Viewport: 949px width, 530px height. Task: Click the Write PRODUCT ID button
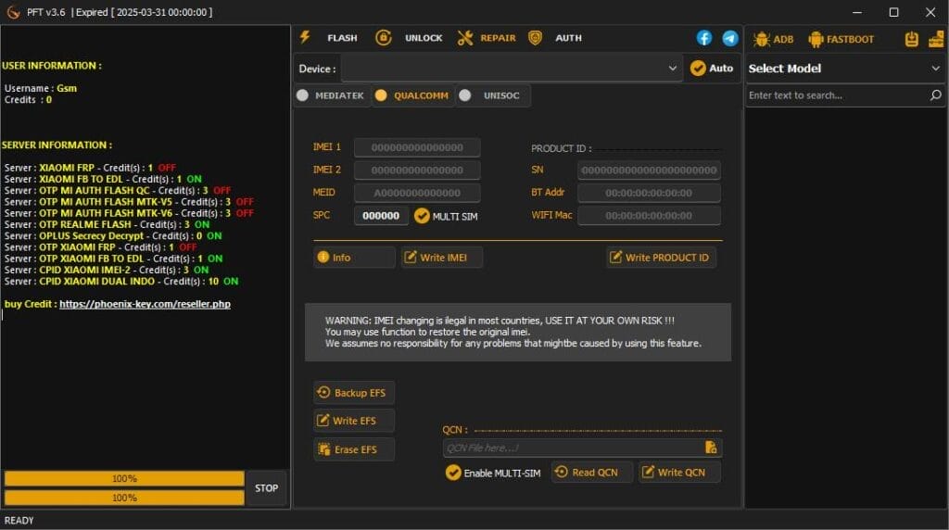[x=661, y=258]
